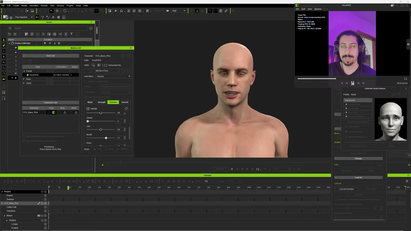Select the AccuFACE gear row
The image size is (411, 231).
pos(51,75)
